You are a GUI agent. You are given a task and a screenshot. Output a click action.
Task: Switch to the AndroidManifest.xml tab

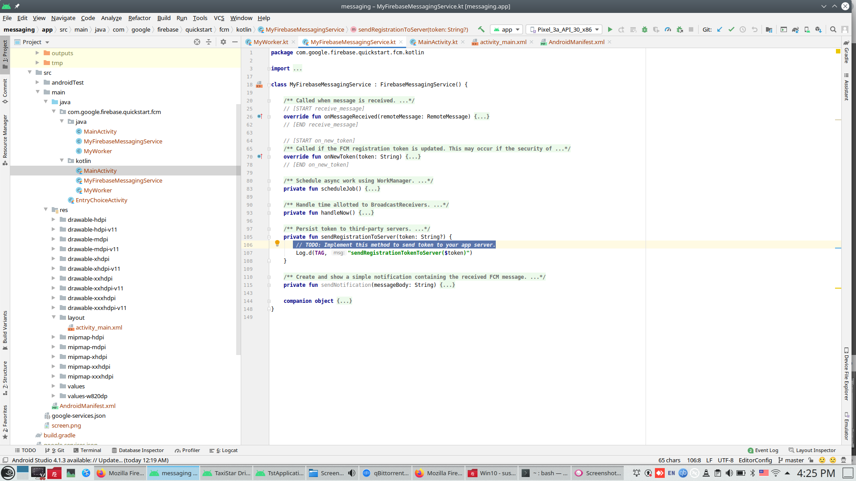point(576,42)
